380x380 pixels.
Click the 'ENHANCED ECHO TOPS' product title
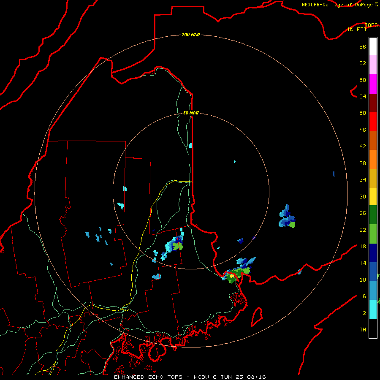[x=148, y=377]
